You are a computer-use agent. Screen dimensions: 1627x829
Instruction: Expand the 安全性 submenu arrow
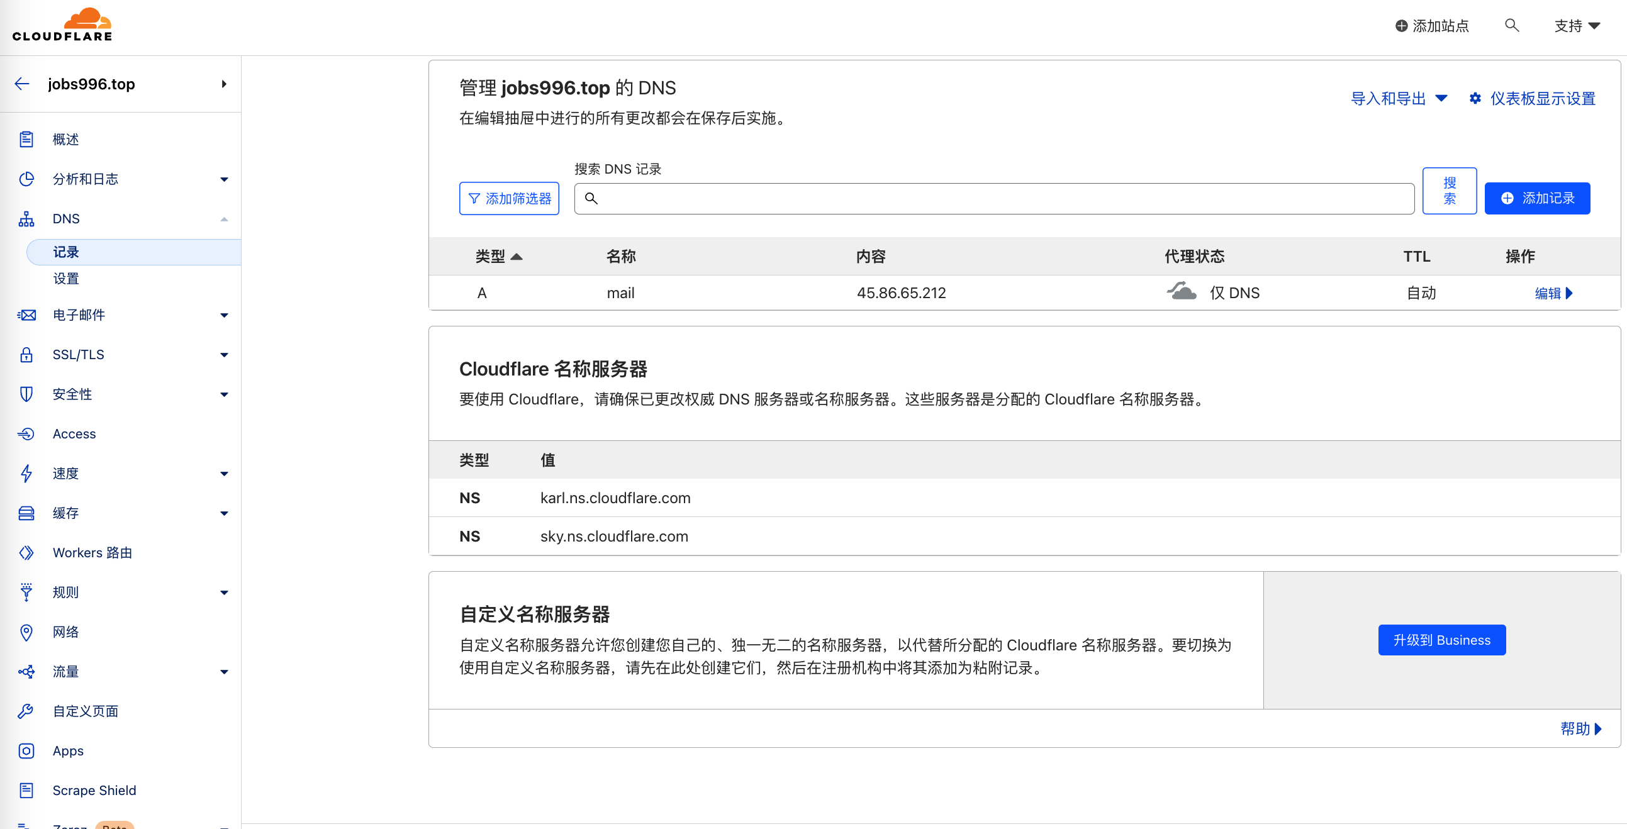click(224, 395)
